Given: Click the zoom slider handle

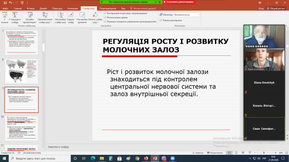Looking at the screenshot, I should [x=264, y=153].
